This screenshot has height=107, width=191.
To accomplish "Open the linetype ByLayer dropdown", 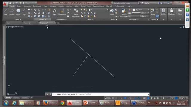I will [149, 16].
